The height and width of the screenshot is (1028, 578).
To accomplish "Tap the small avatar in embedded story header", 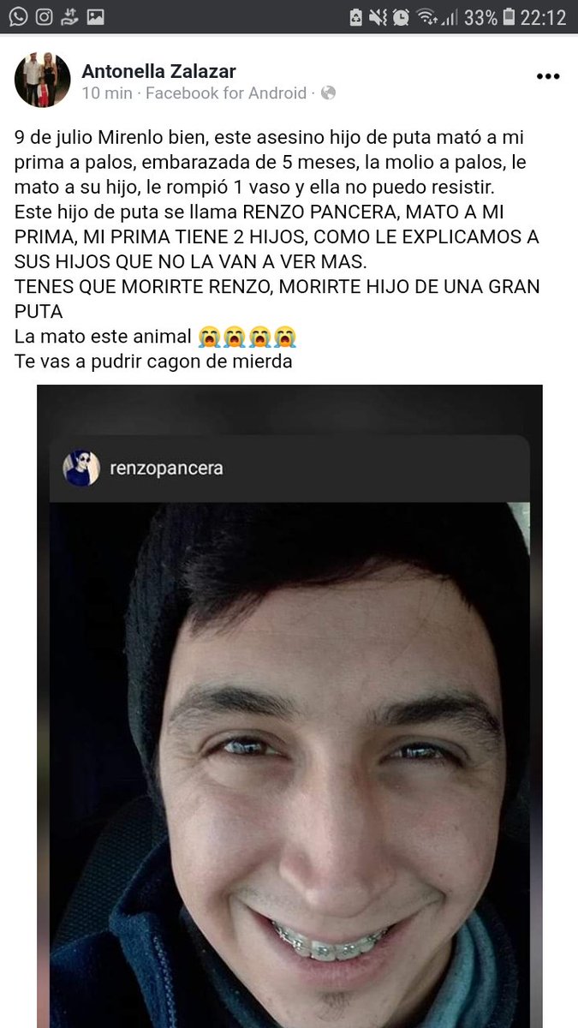I will [81, 469].
